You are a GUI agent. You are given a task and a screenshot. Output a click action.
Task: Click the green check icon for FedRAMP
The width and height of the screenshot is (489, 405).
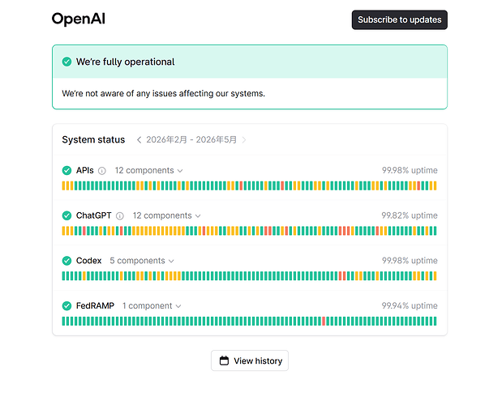point(66,306)
